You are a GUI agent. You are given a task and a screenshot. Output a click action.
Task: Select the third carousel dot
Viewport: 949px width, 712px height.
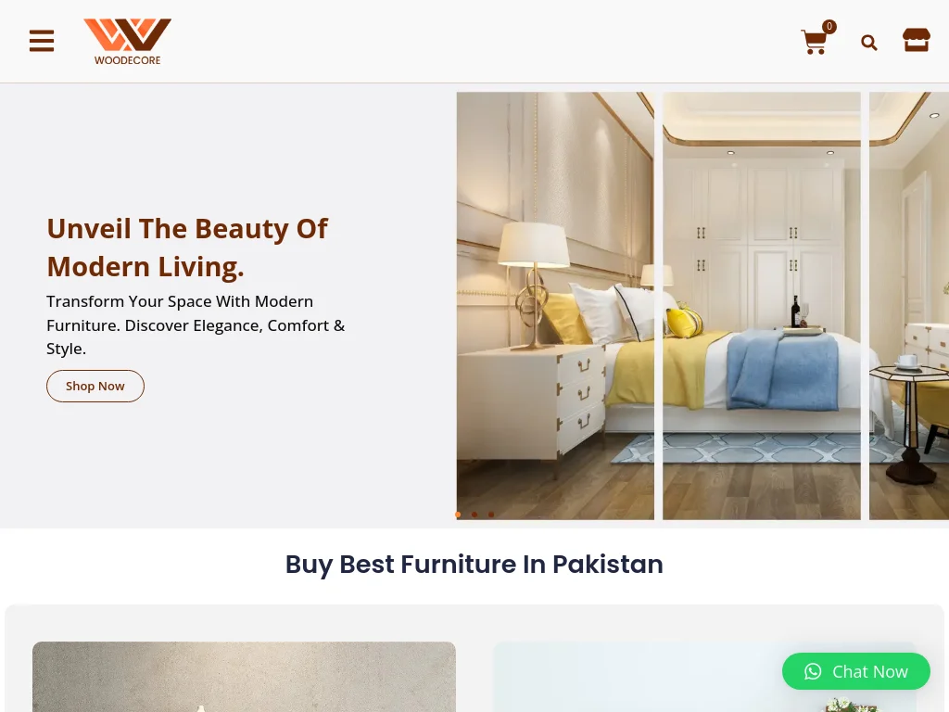coord(491,515)
